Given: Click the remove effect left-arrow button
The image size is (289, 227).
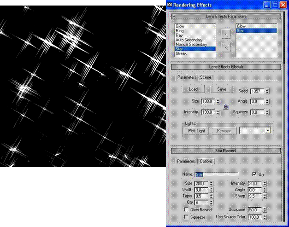Looking at the screenshot, I should 225,47.
